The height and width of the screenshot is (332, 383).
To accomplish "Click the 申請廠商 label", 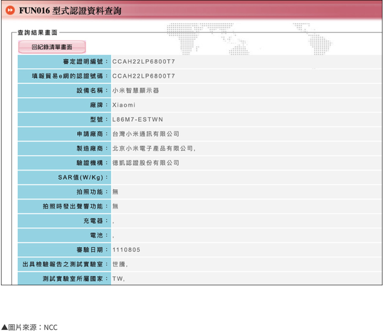I will coord(92,134).
